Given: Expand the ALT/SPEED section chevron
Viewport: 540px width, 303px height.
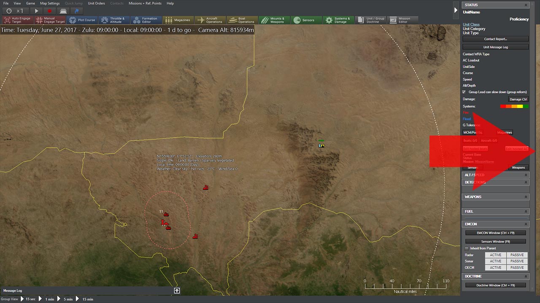Looking at the screenshot, I should pyautogui.click(x=526, y=175).
